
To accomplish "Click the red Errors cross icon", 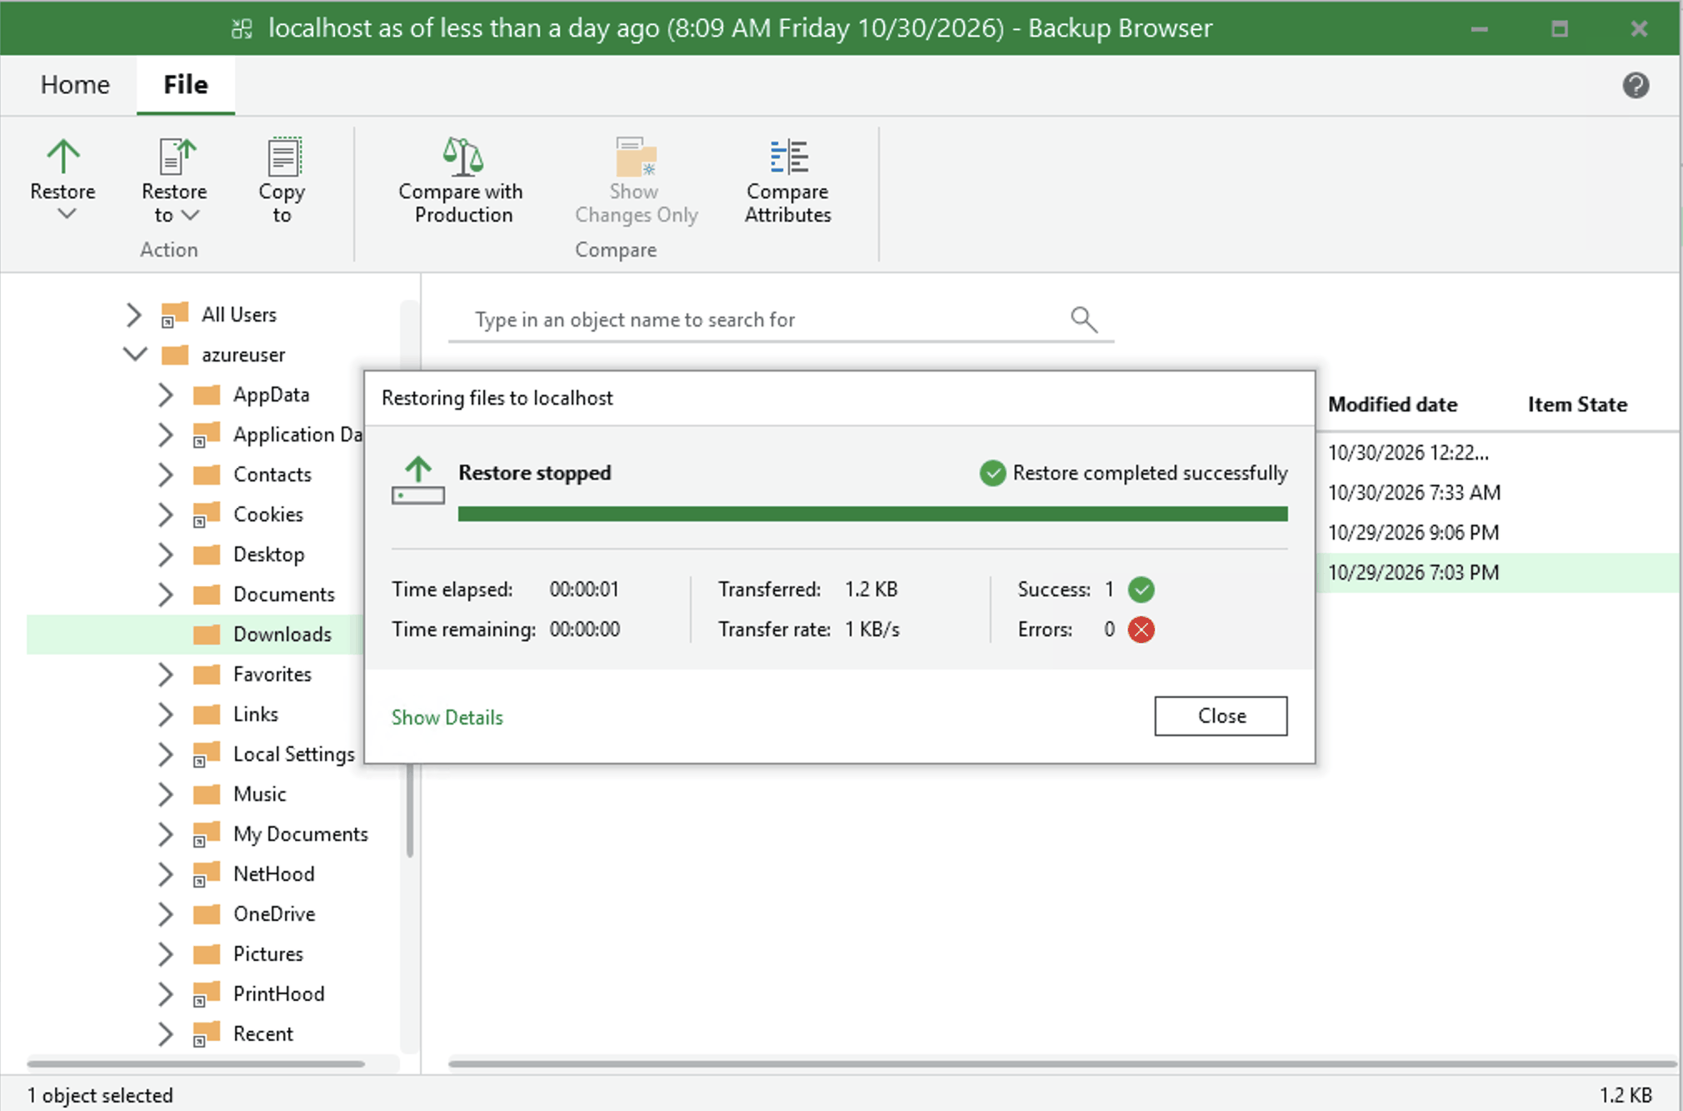I will (1141, 630).
